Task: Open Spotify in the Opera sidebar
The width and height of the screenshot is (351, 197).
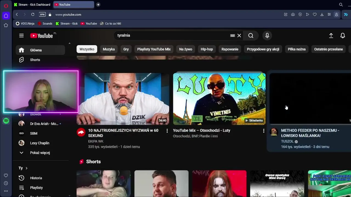Action: coord(6,121)
